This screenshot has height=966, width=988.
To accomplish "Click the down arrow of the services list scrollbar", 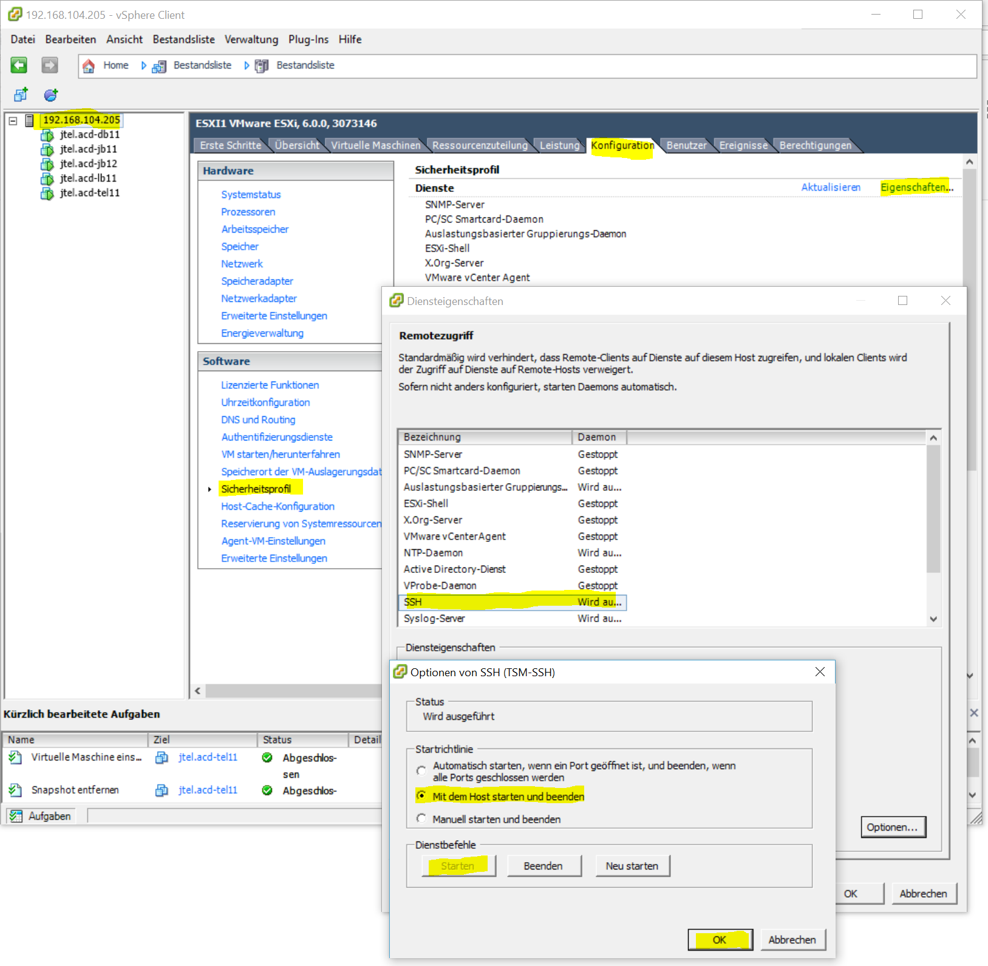I will pos(933,619).
